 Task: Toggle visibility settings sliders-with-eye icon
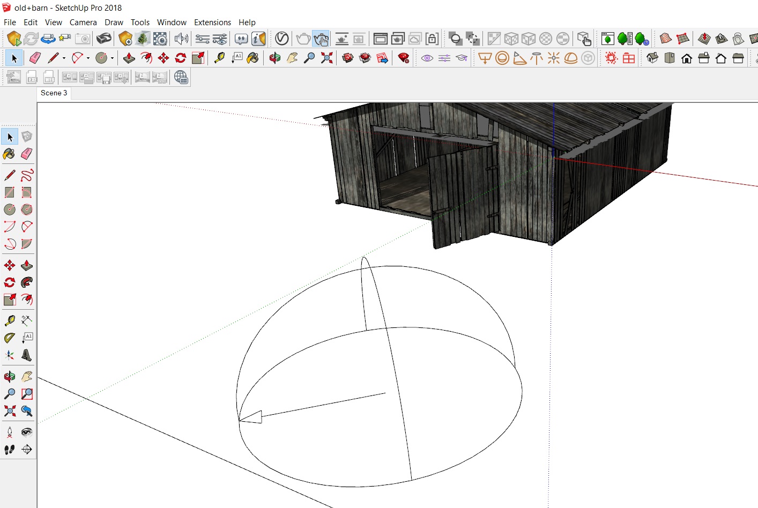220,39
